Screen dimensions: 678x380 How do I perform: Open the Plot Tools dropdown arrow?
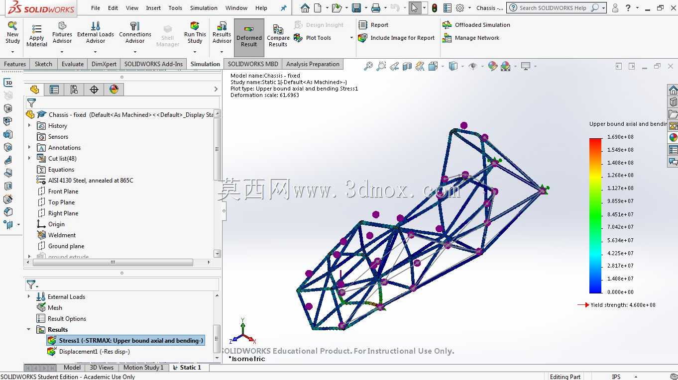pyautogui.click(x=351, y=38)
